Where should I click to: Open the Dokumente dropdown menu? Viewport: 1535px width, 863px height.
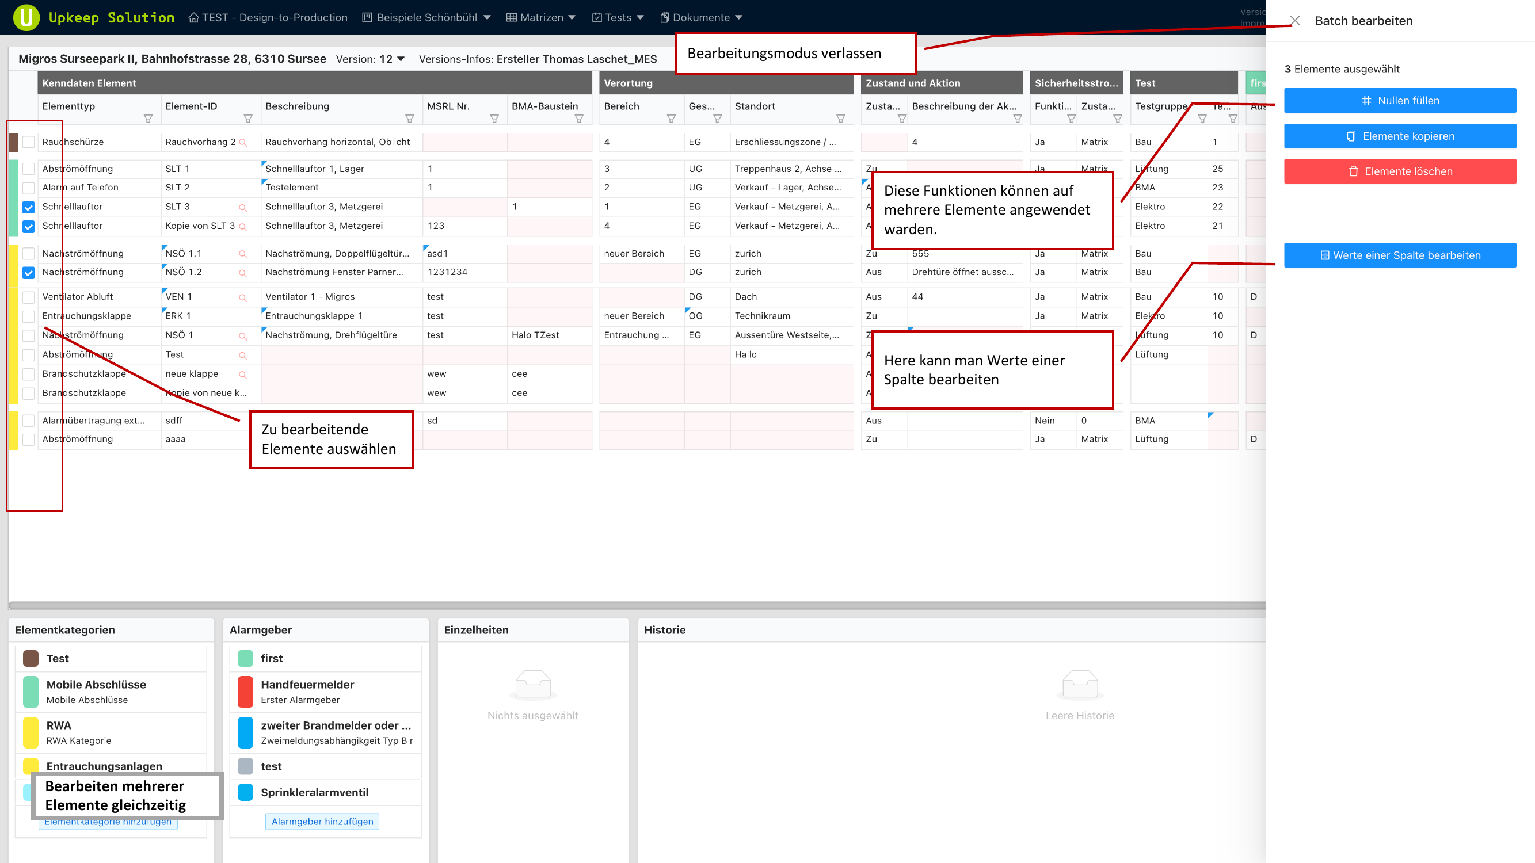coord(701,17)
